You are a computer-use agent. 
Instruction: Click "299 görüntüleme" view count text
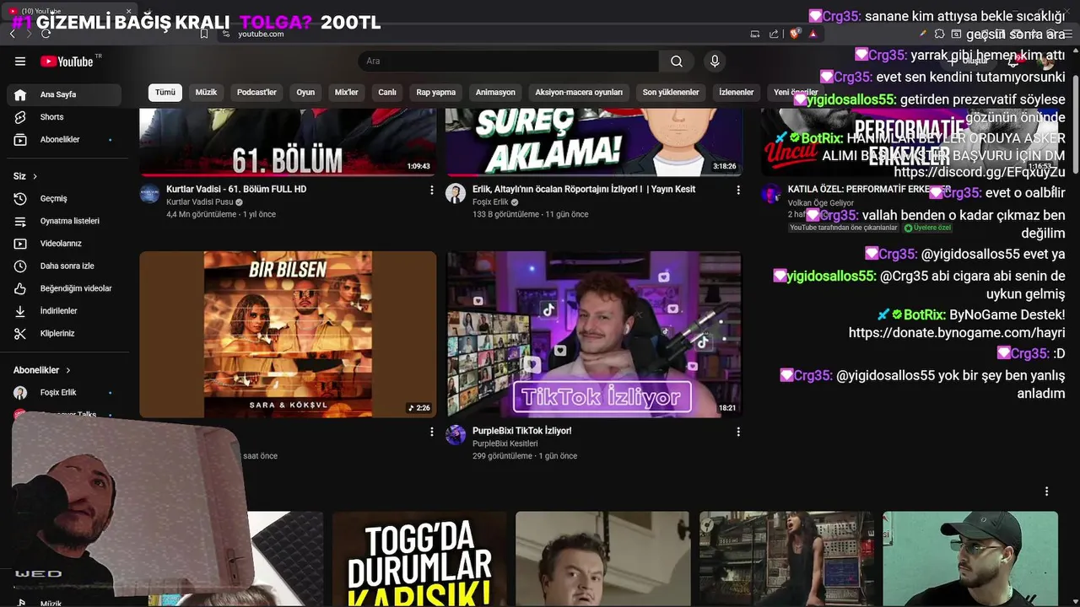pos(503,456)
